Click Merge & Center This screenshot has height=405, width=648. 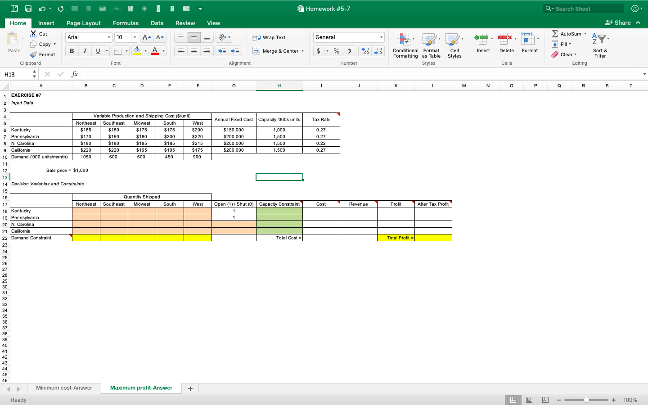point(276,51)
